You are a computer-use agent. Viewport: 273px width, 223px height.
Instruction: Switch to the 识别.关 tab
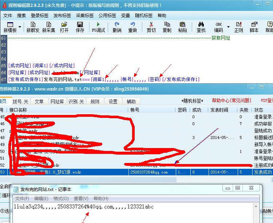[x=76, y=101]
